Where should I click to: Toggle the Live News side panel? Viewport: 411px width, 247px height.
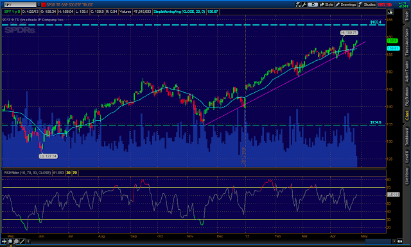point(407,175)
